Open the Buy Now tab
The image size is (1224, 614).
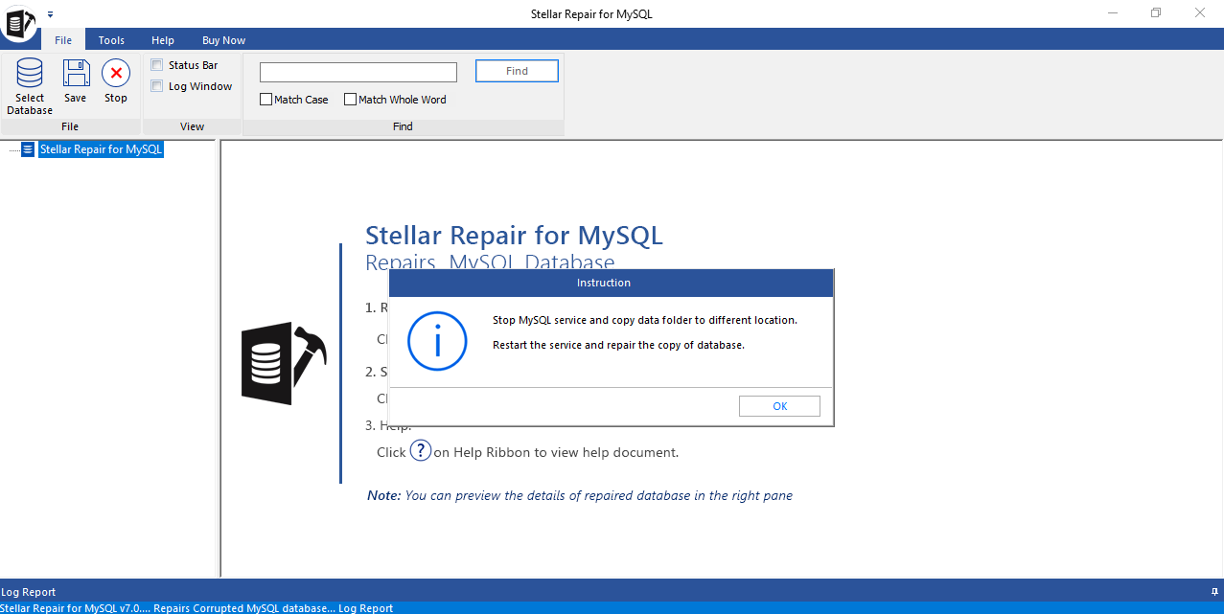[x=223, y=40]
